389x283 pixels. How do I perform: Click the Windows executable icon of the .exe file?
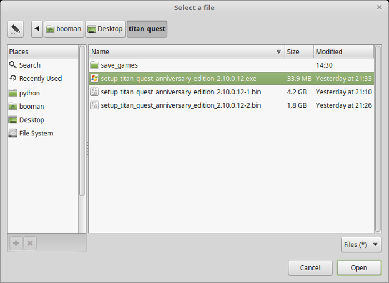(94, 79)
